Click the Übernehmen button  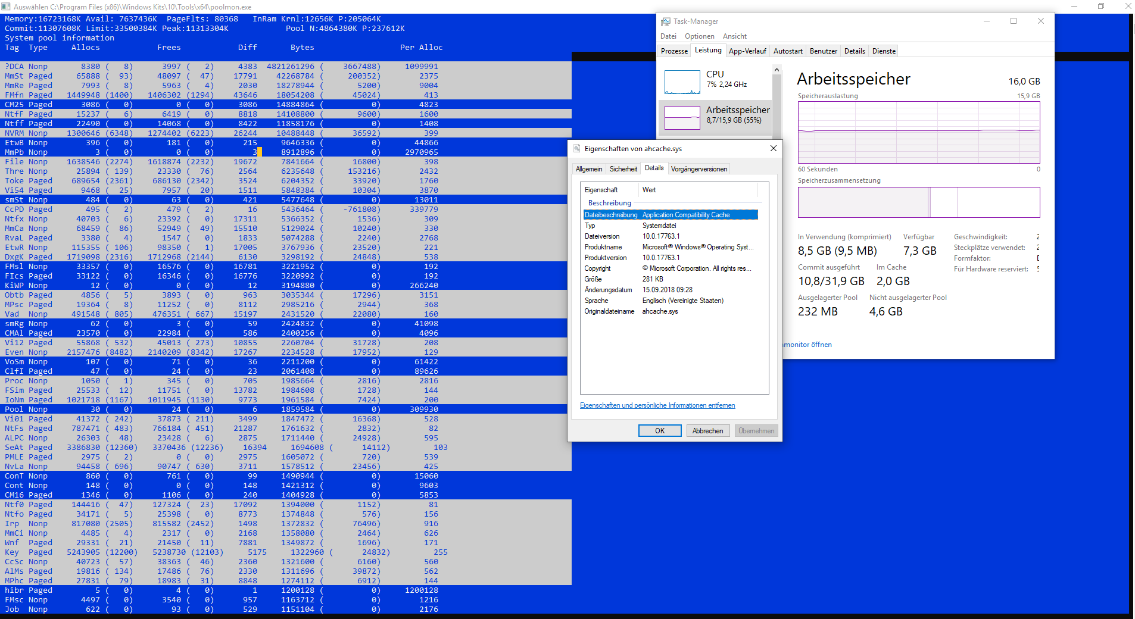(x=756, y=431)
